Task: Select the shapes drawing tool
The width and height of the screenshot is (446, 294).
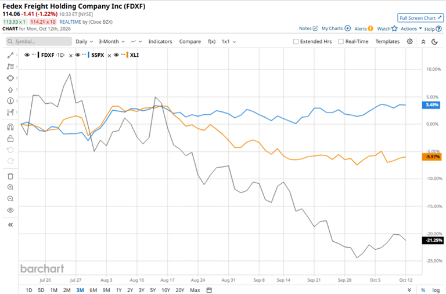Action: (x=10, y=78)
